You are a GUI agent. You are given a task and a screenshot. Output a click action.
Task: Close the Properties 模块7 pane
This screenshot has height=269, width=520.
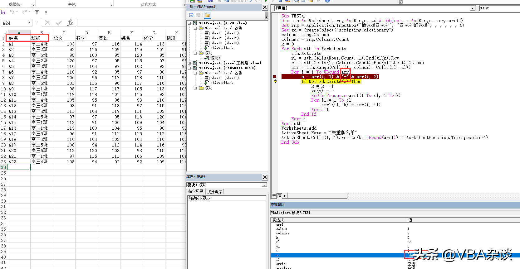(x=265, y=177)
